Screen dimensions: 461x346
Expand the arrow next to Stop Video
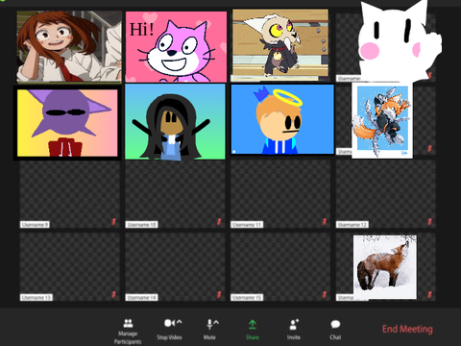(180, 322)
